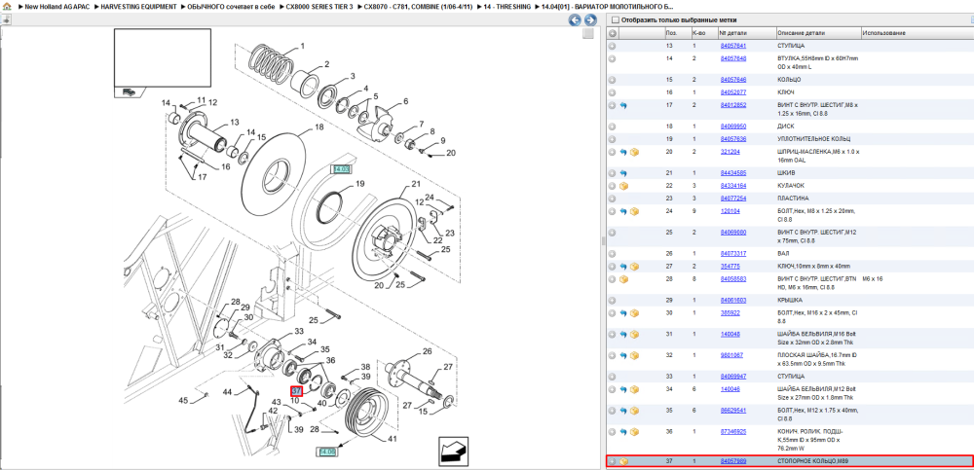Select the 'УПЛОТНИТЕЛЬНОЕ КОЛЬЦ' description text
974x470 pixels.
pos(813,139)
